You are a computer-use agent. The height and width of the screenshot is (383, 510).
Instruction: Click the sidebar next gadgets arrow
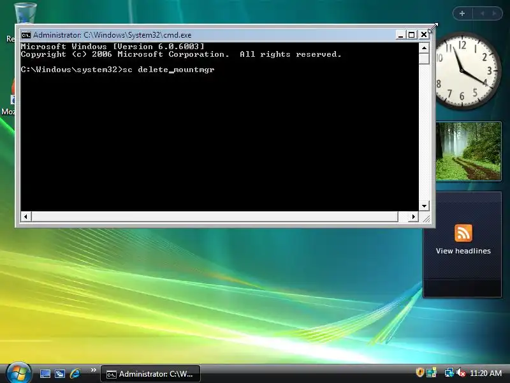pos(495,13)
